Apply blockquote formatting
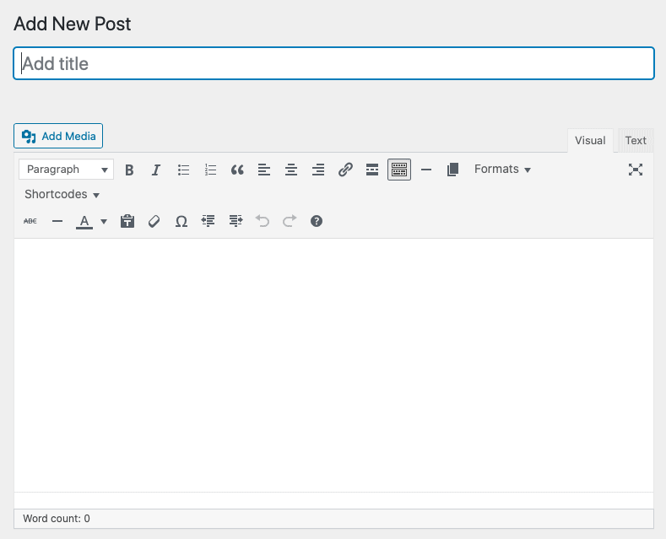This screenshot has height=539, width=666. [237, 170]
